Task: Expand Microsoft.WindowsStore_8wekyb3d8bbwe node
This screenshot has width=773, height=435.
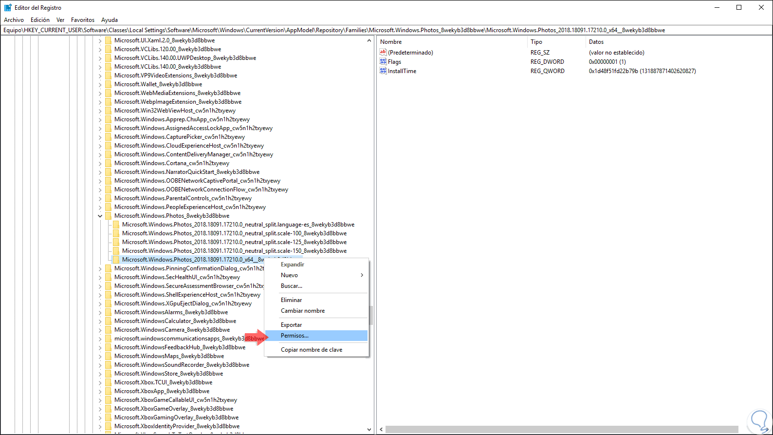Action: [x=100, y=374]
